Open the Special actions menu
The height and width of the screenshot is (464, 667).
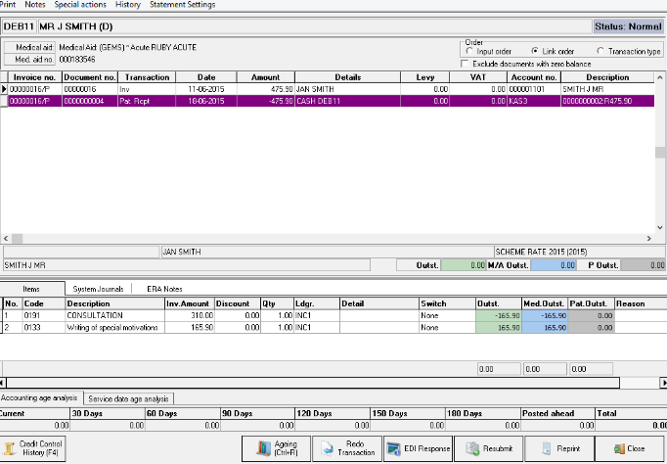(79, 5)
